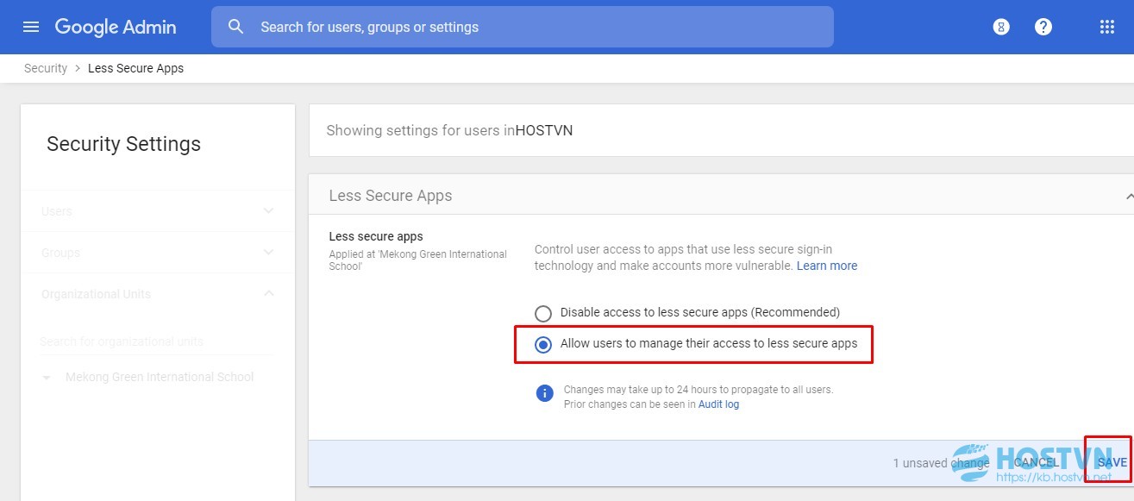Cancel the unsaved change

(x=1036, y=462)
